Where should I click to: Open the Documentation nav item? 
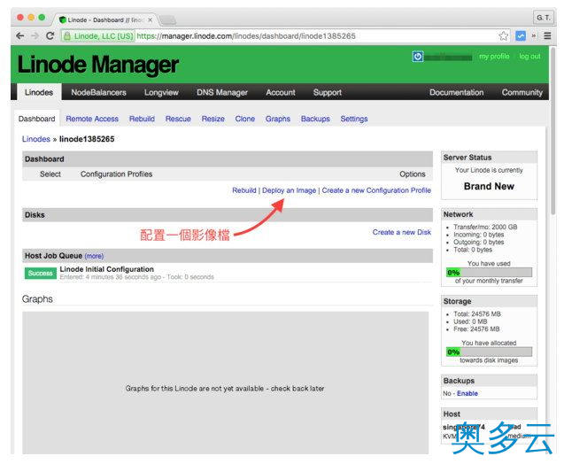click(457, 92)
